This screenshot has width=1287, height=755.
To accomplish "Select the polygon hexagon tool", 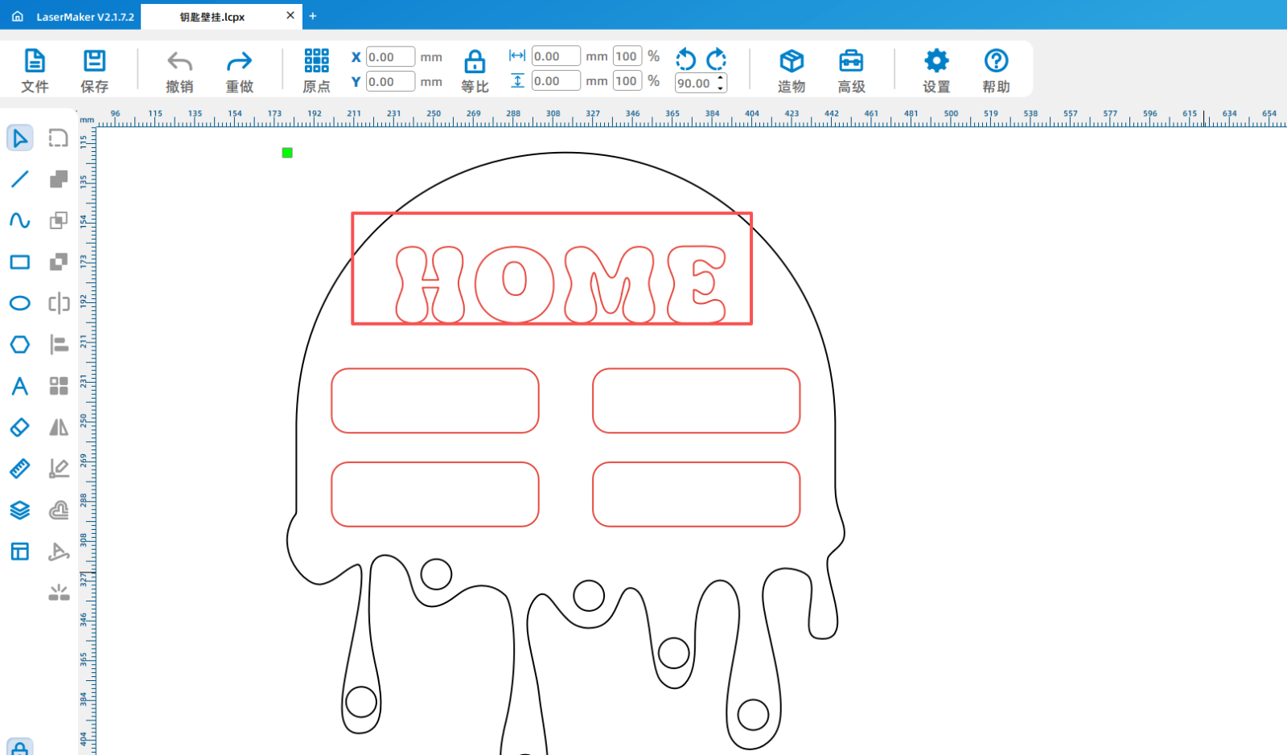I will (x=20, y=345).
